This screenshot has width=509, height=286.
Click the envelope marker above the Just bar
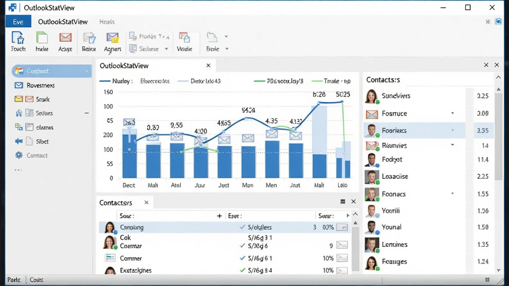224,140
